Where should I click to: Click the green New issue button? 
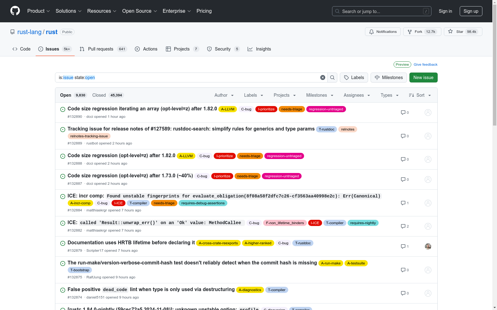coord(423,77)
